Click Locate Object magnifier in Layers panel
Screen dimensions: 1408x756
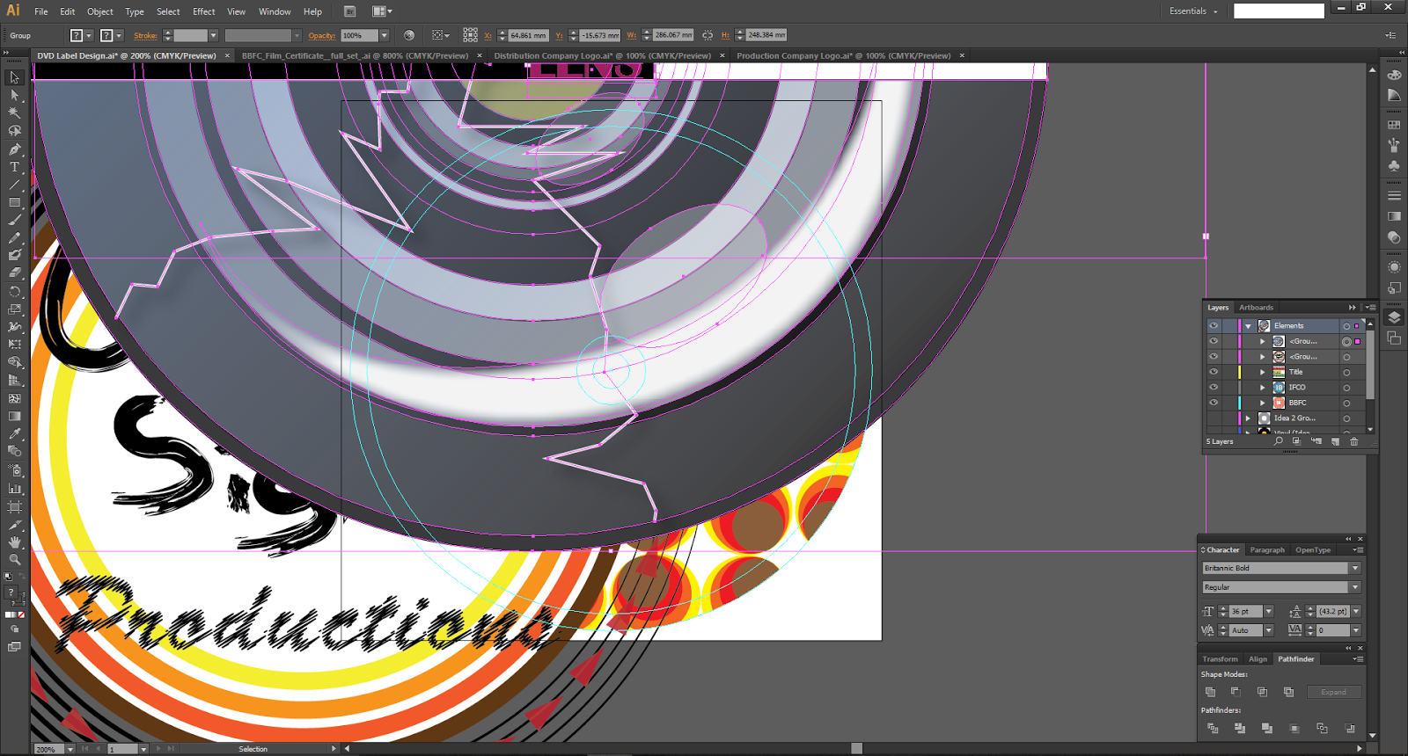(1279, 441)
